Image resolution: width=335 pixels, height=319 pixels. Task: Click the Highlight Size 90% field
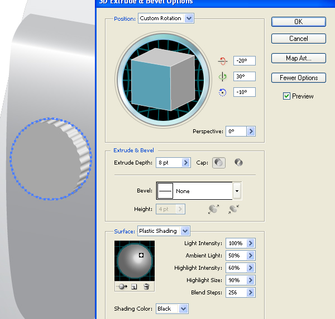[236, 280]
